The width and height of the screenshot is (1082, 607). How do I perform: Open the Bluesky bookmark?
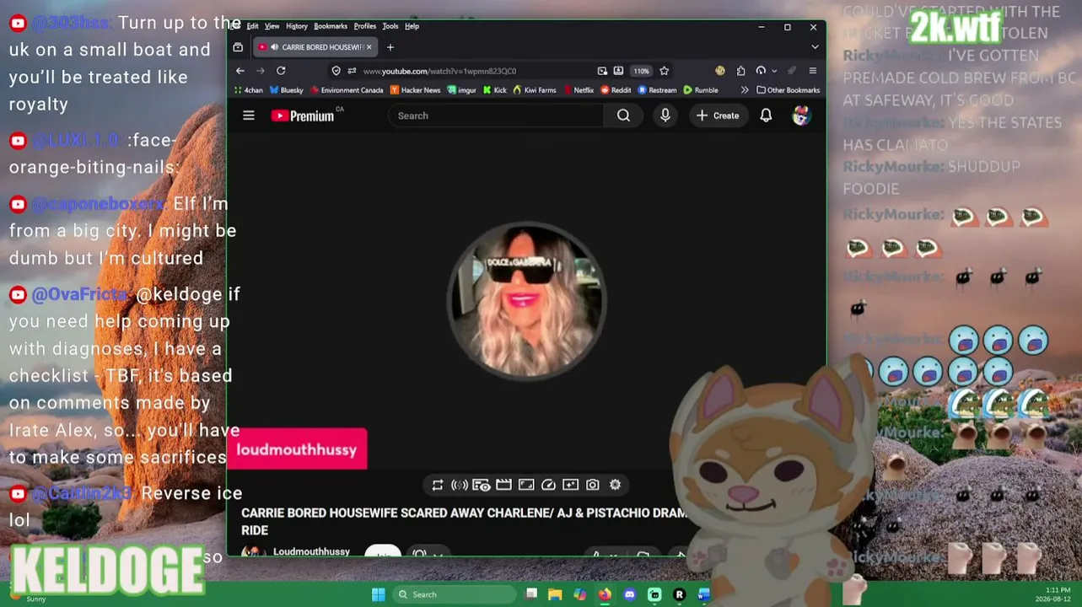[286, 90]
